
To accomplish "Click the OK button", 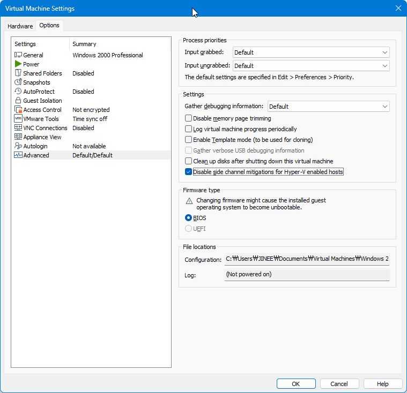I will [296, 384].
